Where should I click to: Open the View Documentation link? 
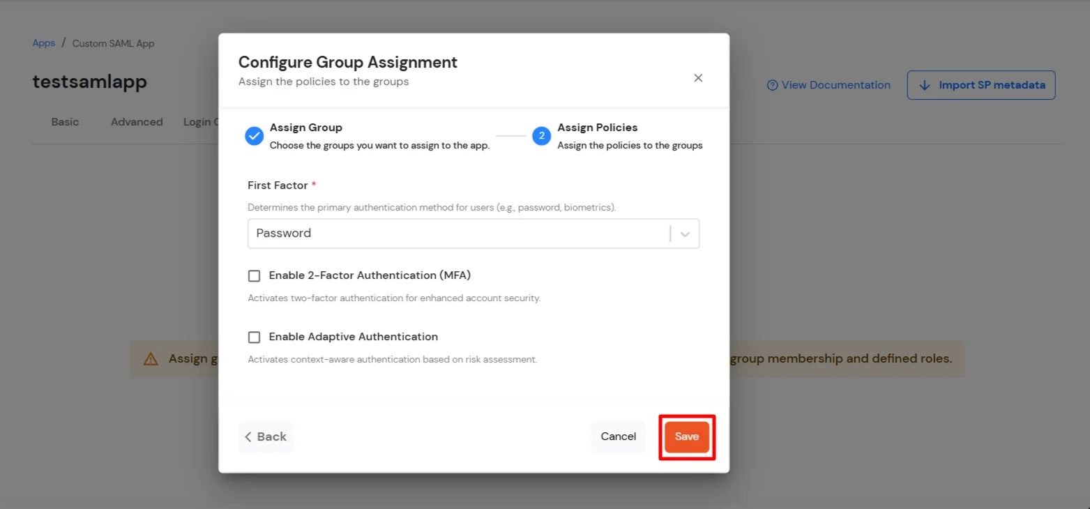[835, 84]
